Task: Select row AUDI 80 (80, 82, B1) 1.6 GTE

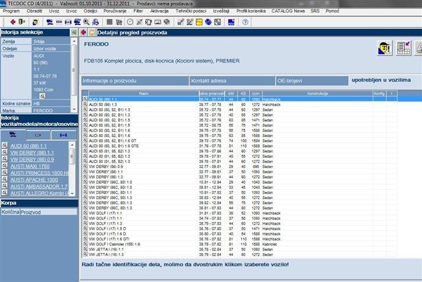Action: click(239, 146)
